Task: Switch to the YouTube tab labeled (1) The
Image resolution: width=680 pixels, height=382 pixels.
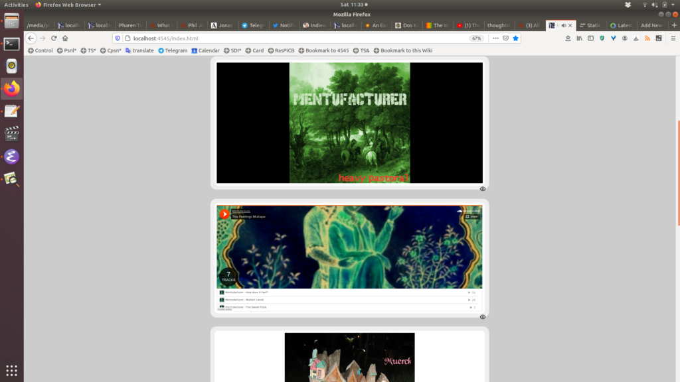Action: point(468,26)
